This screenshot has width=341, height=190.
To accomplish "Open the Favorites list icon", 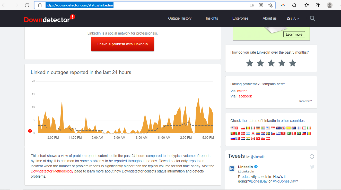I will click(306, 5).
